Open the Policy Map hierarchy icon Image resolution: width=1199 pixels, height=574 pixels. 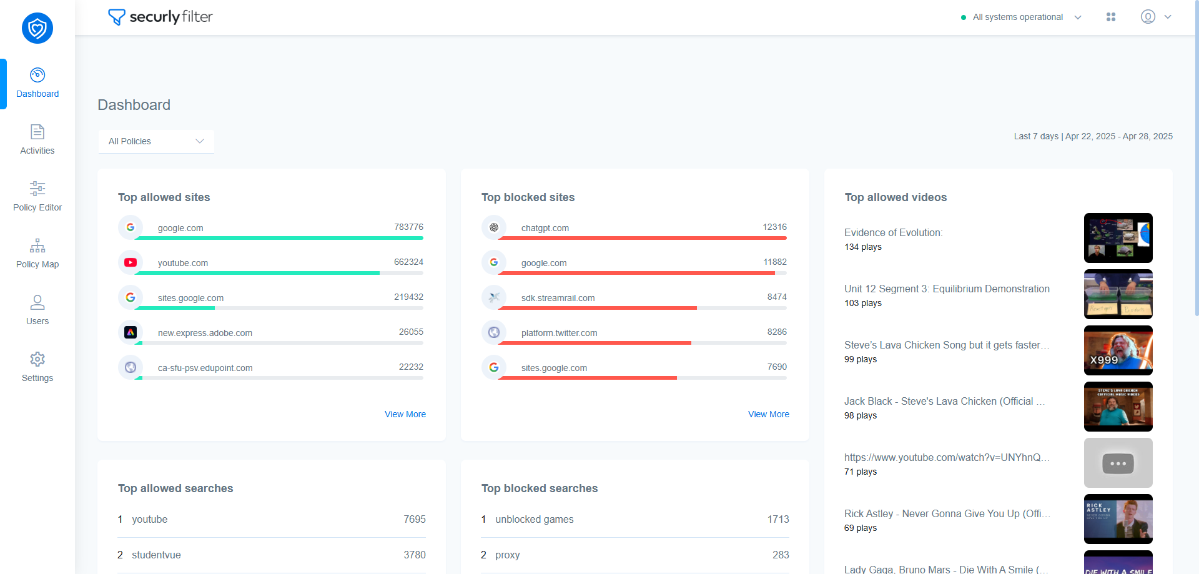click(37, 245)
